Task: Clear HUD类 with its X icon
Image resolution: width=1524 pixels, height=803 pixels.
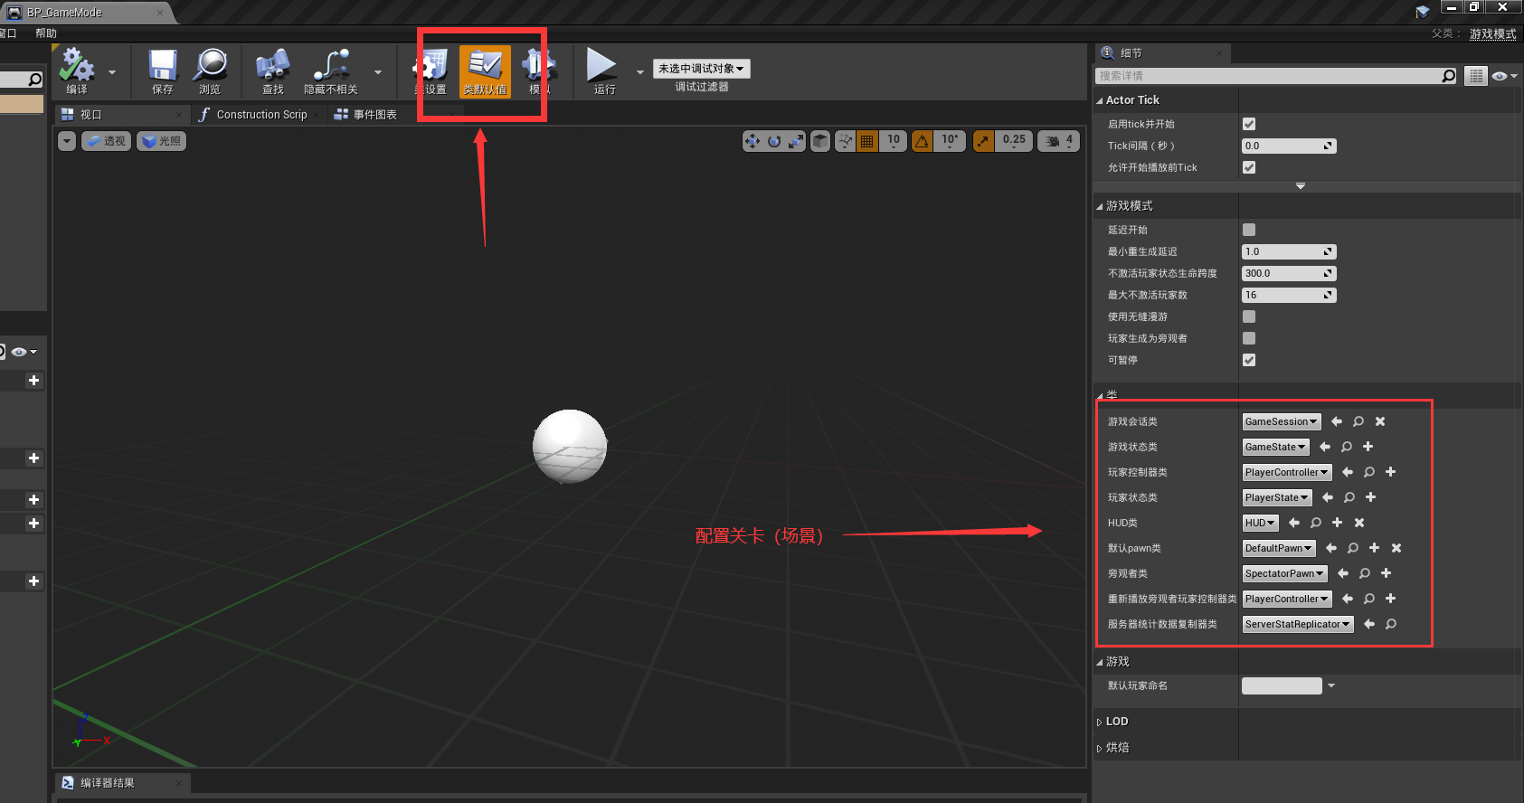Action: pos(1359,523)
